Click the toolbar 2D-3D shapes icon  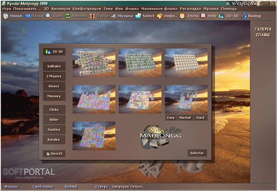click(221, 16)
